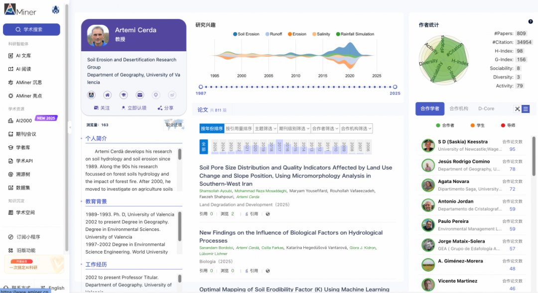Open the 学术搜索 search button
The width and height of the screenshot is (538, 293).
coord(31,29)
